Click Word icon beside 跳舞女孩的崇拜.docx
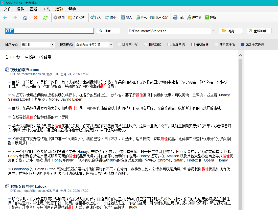The width and height of the screenshot is (278, 210). 7,186
